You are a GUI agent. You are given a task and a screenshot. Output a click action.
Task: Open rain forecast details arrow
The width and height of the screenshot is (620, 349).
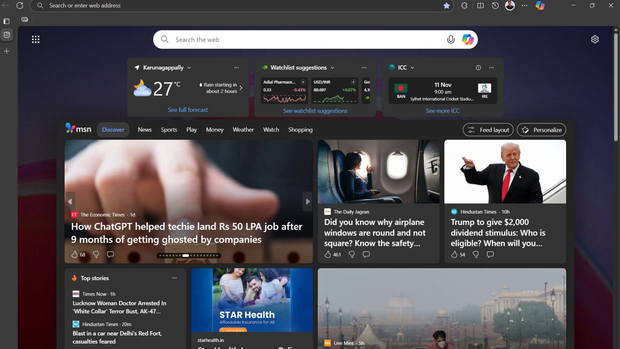point(241,88)
